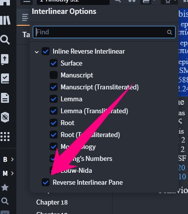Toggle Root (Transliterated) checkbox
Image resolution: width=188 pixels, height=214 pixels.
(54, 135)
